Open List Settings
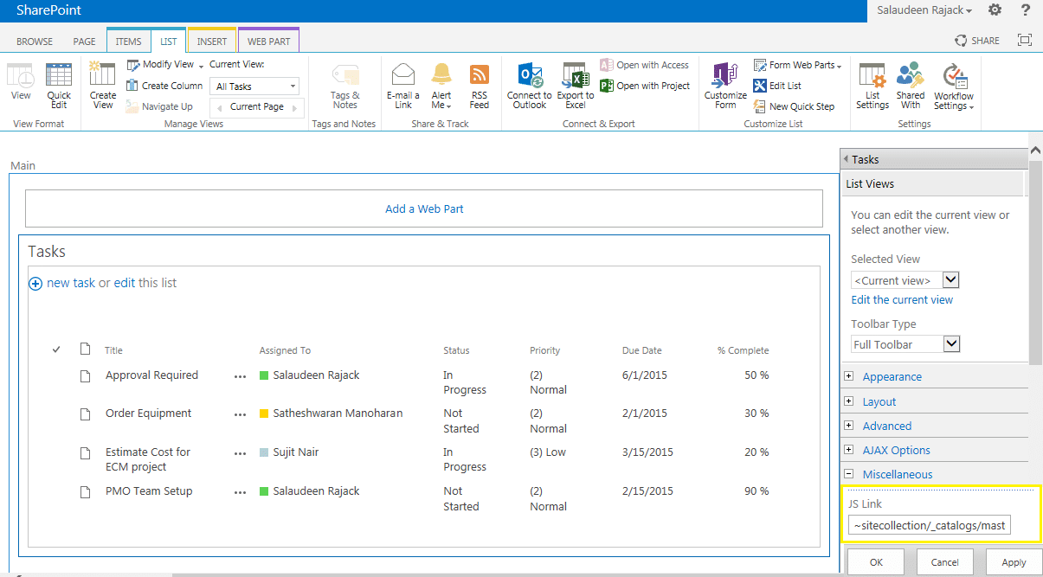The width and height of the screenshot is (1043, 577). click(872, 82)
